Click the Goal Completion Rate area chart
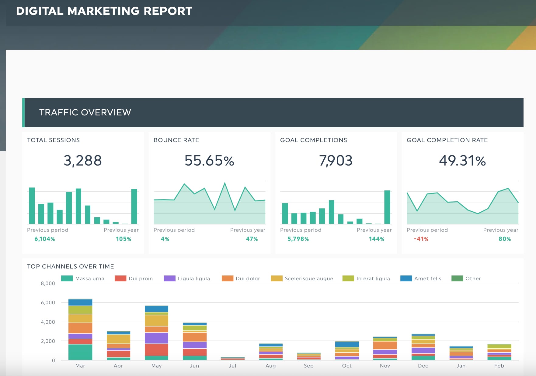Screen dimensions: 536x376 click(x=463, y=206)
